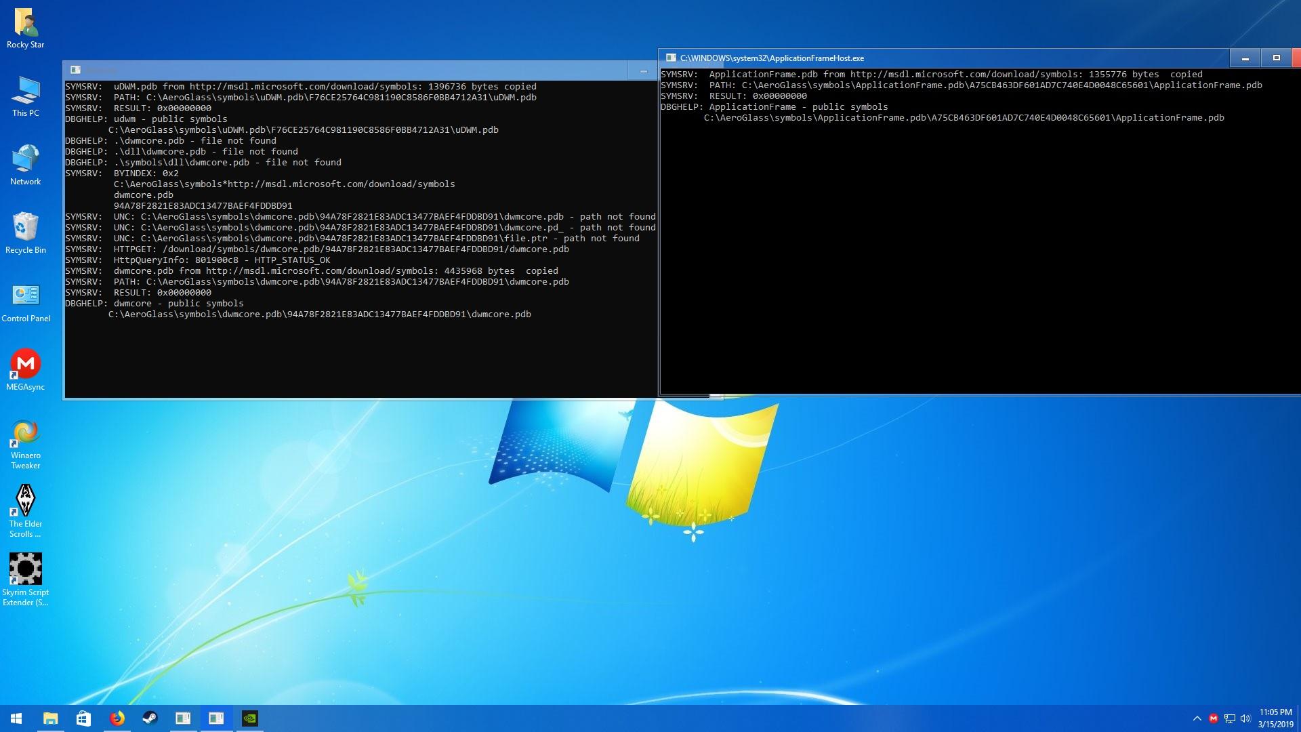Open the network status tray icon
This screenshot has height=732, width=1301.
pyautogui.click(x=1229, y=718)
